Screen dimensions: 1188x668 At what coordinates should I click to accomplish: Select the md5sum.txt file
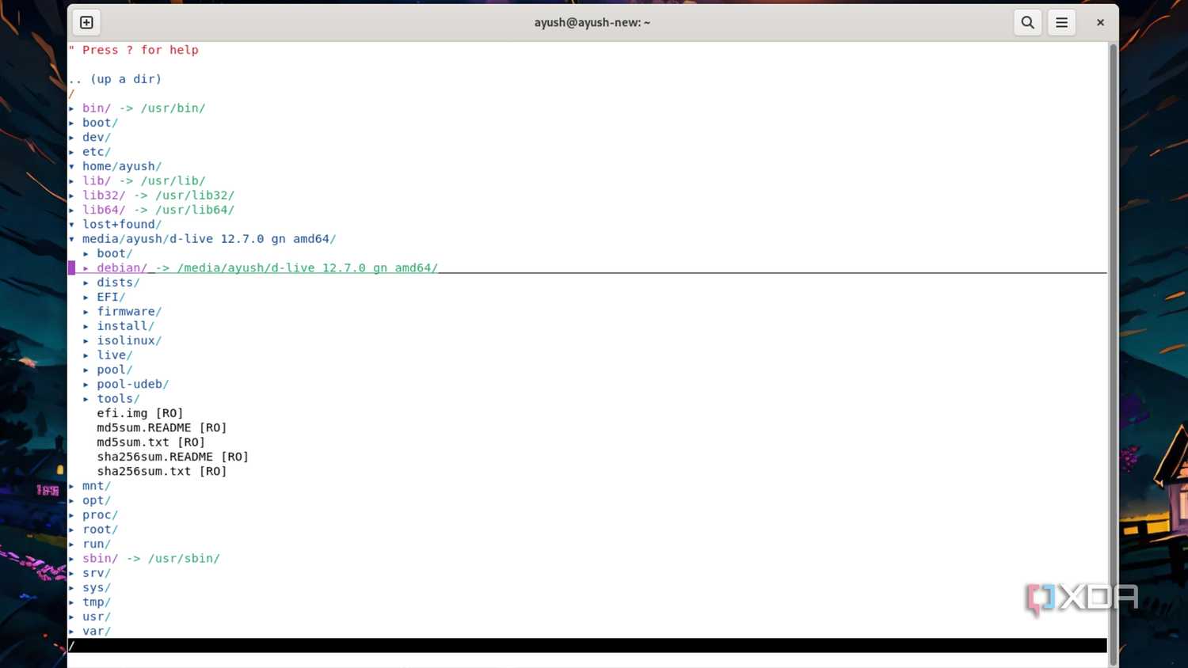point(150,442)
